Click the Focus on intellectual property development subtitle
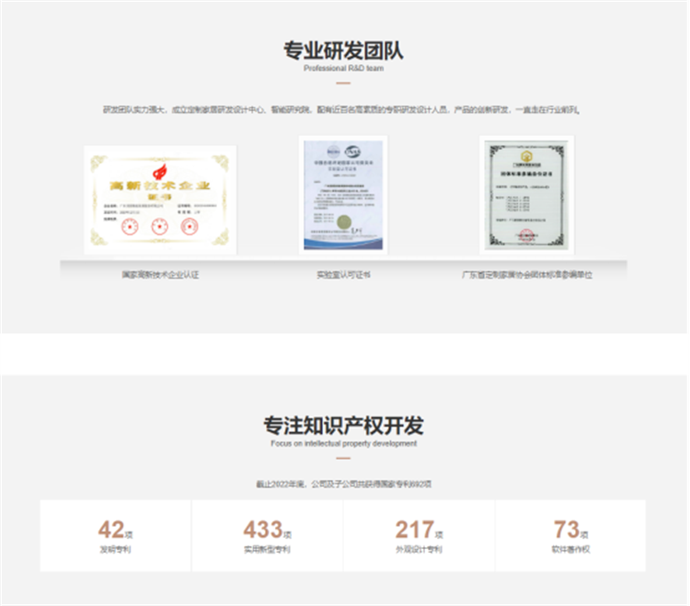The width and height of the screenshot is (690, 606). pos(343,443)
